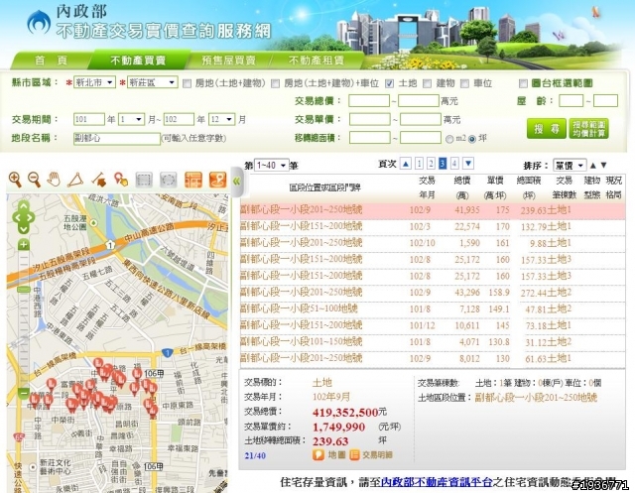Open the 排序 單價 sort dropdown
This screenshot has height=493, width=635.
[x=570, y=165]
